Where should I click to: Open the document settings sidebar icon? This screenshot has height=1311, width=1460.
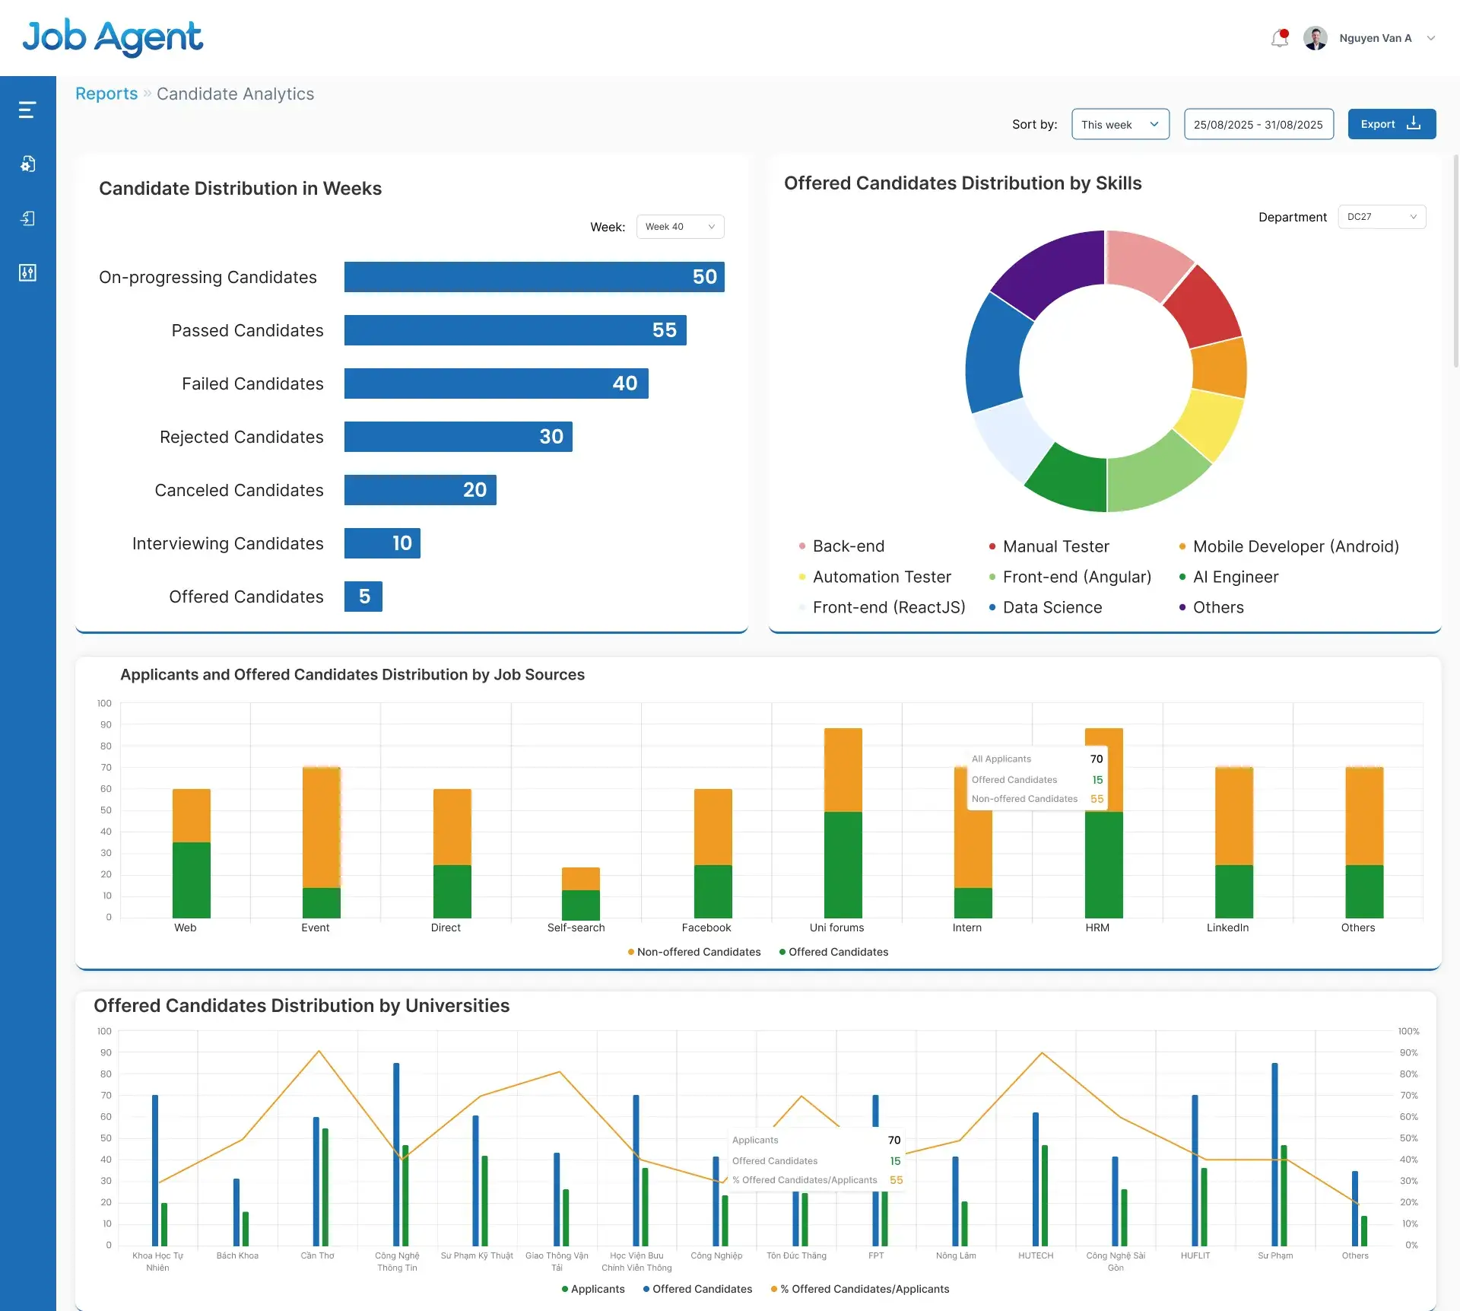27,164
